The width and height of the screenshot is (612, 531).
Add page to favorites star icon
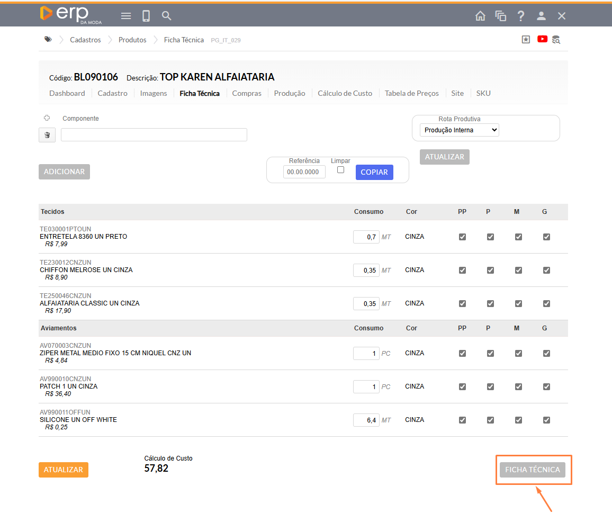526,40
